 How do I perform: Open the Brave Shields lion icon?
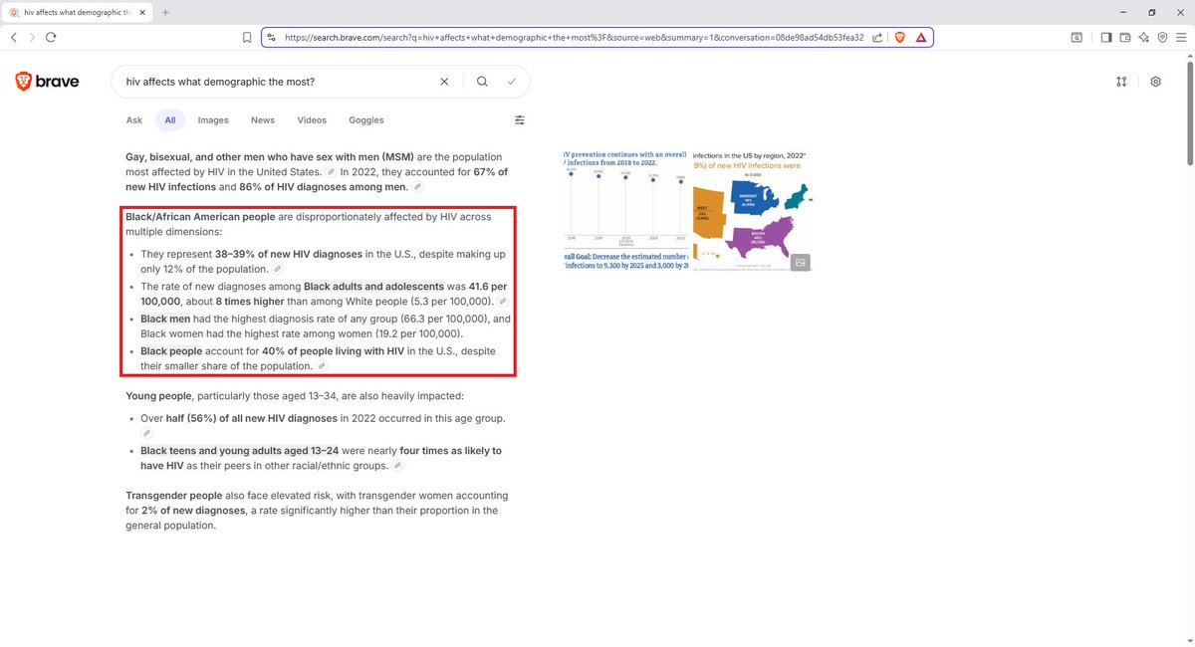899,37
